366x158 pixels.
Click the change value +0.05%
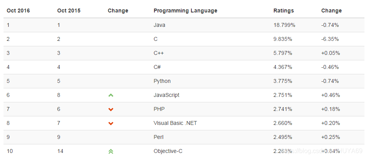pos(331,53)
